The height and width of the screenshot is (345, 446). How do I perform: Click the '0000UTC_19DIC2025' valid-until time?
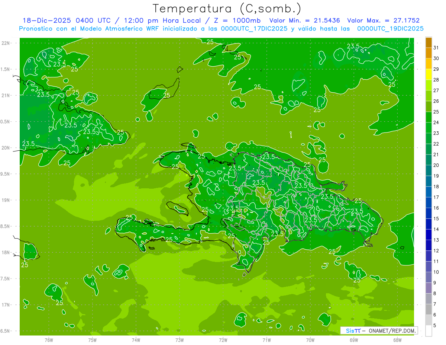pos(390,29)
